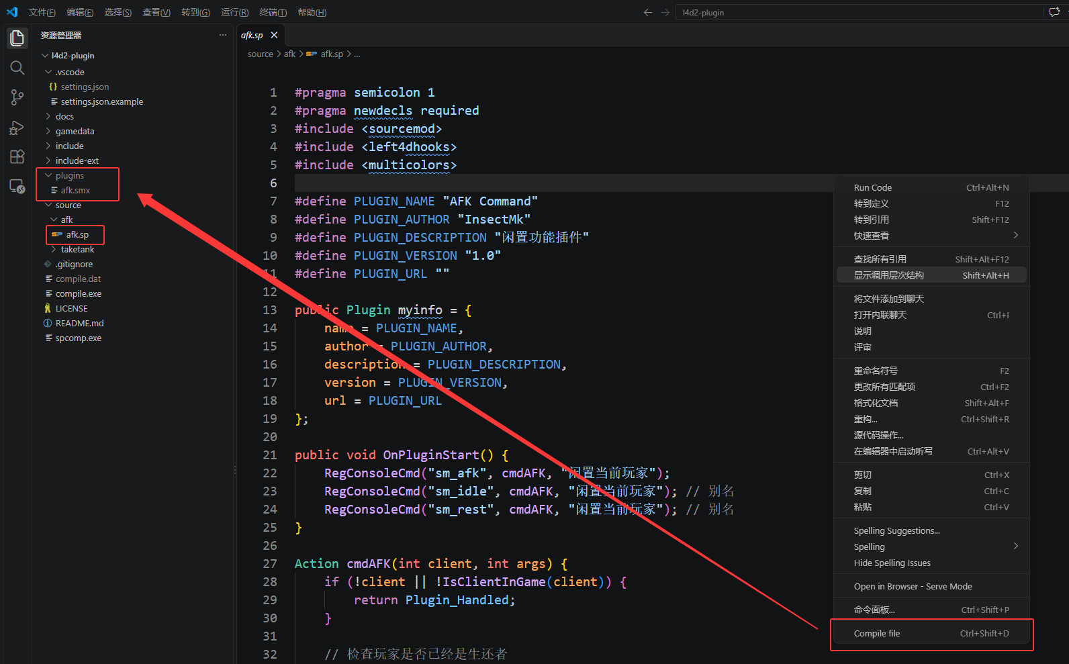Open the Source Control view icon
Viewport: 1069px width, 664px height.
17,97
